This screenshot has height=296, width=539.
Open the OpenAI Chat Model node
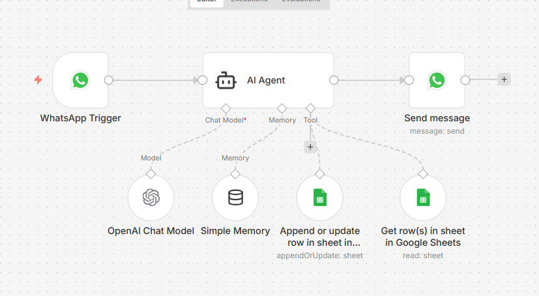[x=151, y=198]
